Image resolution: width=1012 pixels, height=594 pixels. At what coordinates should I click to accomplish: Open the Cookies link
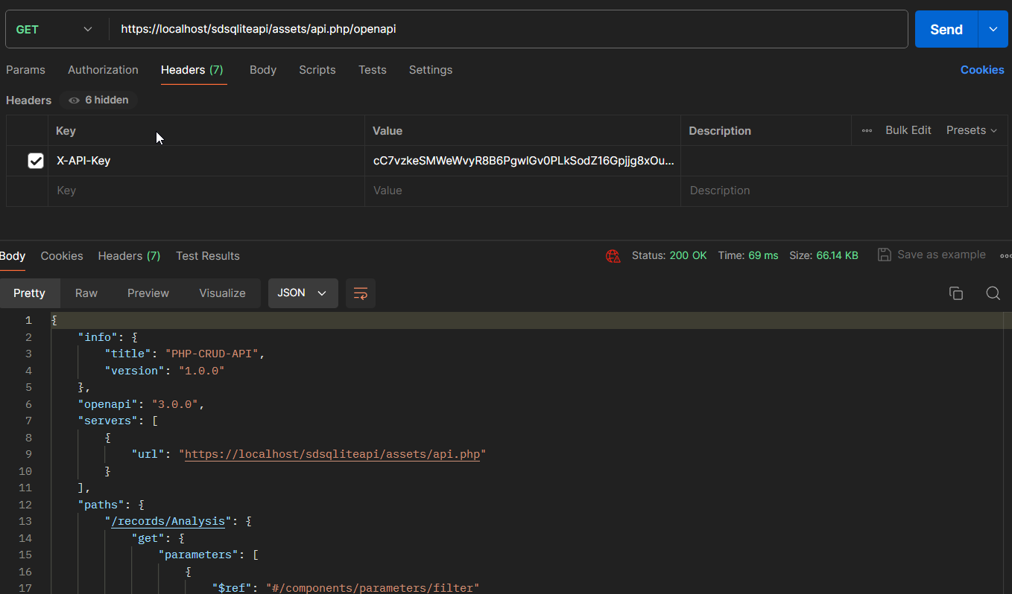pos(981,70)
